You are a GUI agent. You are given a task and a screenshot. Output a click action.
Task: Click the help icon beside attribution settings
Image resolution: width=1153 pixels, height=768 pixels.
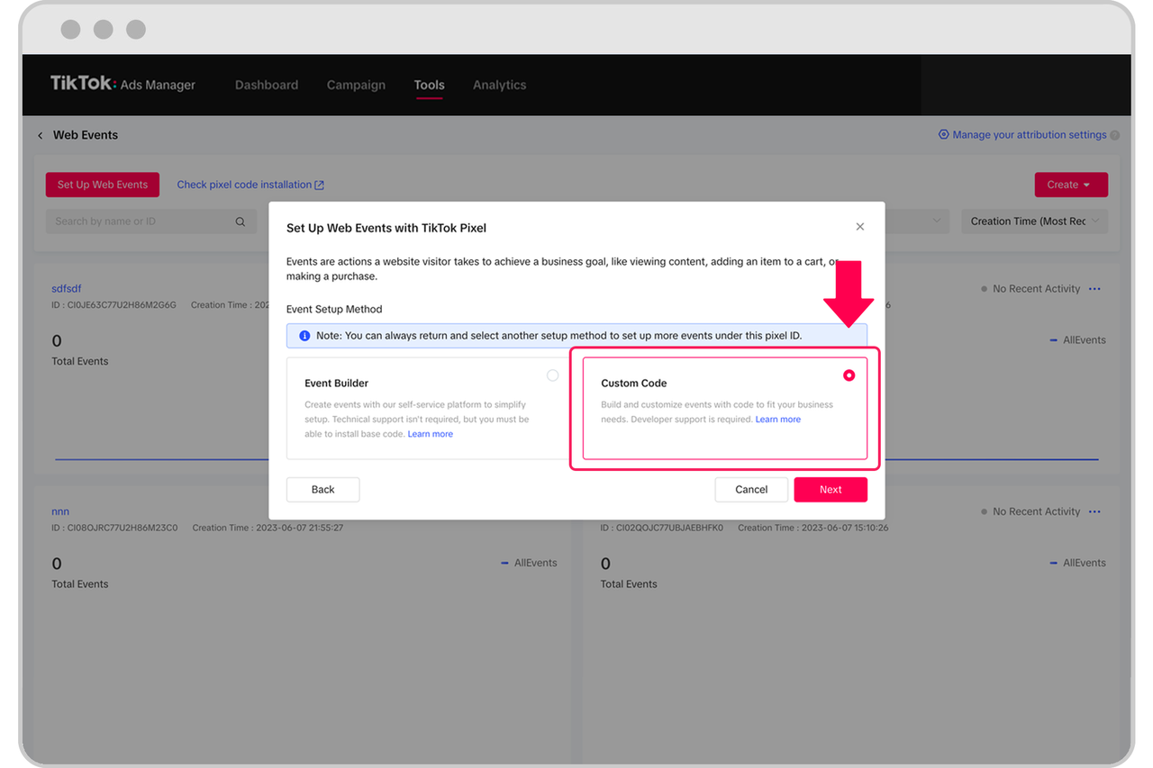tap(1116, 134)
